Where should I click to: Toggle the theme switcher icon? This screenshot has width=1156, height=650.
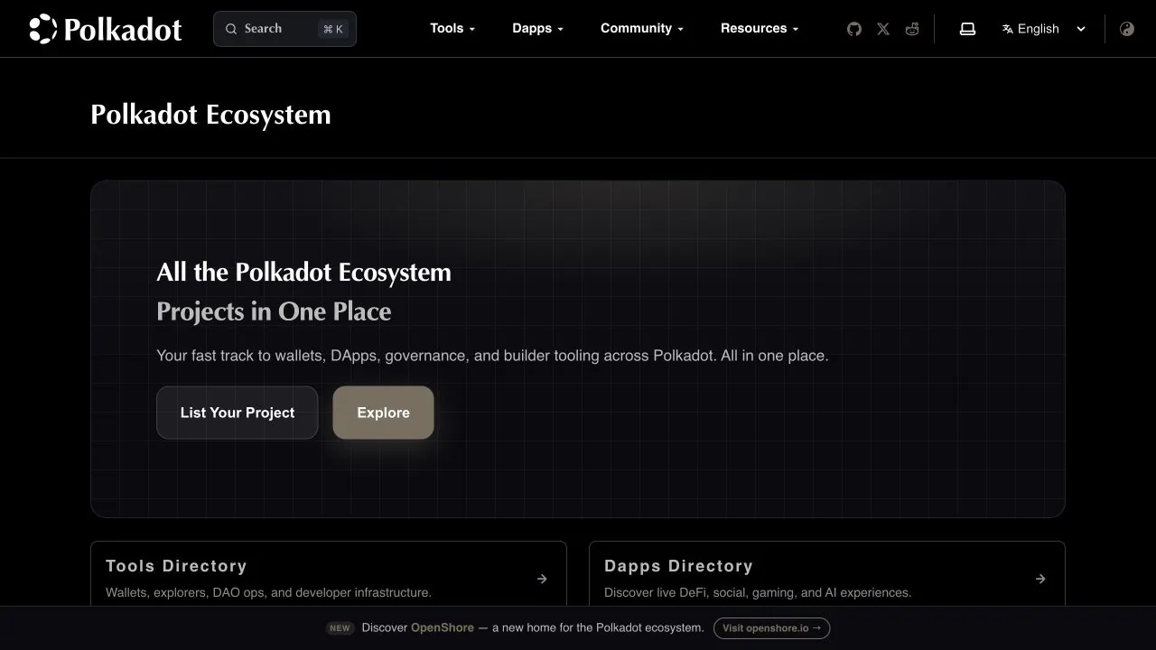[1127, 29]
